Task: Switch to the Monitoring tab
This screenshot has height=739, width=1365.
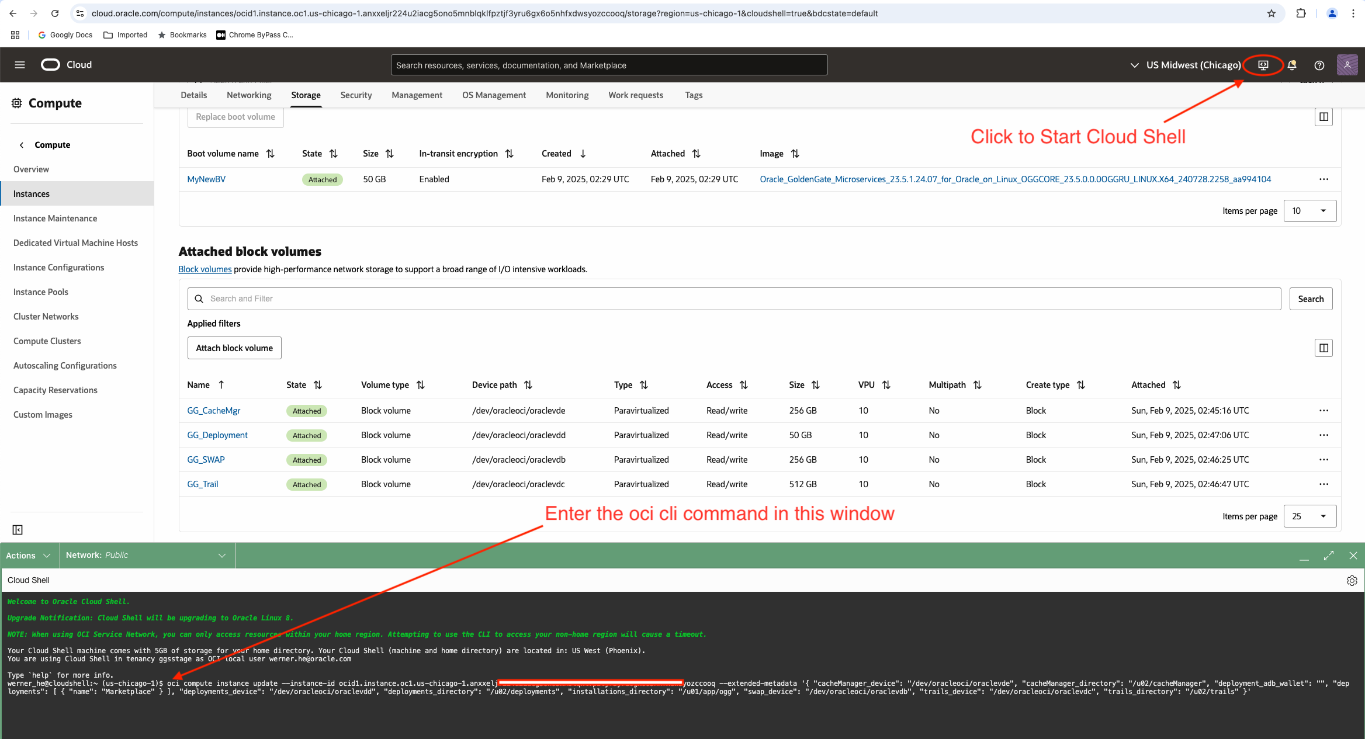Action: coord(566,95)
